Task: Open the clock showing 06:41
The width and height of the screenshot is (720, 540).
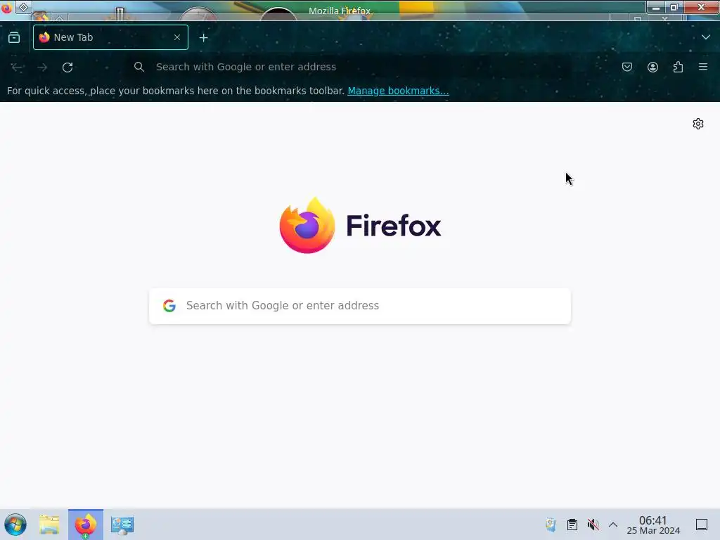Action: 653,525
